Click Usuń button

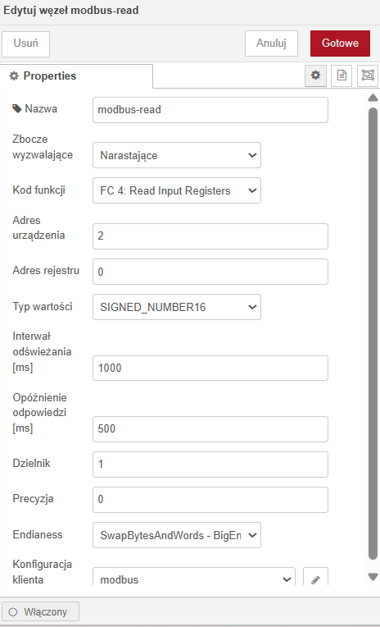coord(26,43)
